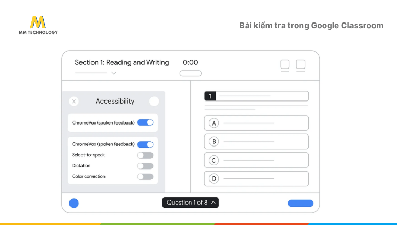Close the Accessibility panel with the X

coord(74,102)
